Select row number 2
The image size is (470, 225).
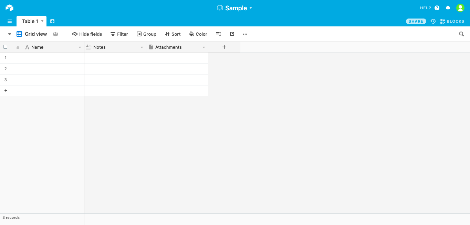(x=6, y=69)
